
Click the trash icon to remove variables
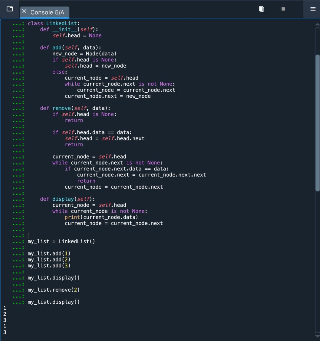click(x=261, y=9)
